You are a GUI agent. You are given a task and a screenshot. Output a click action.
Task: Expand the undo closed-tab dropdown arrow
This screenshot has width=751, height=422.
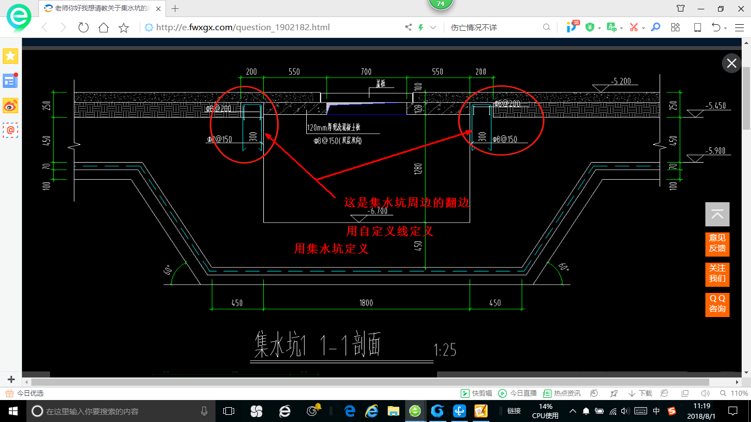coord(726,28)
